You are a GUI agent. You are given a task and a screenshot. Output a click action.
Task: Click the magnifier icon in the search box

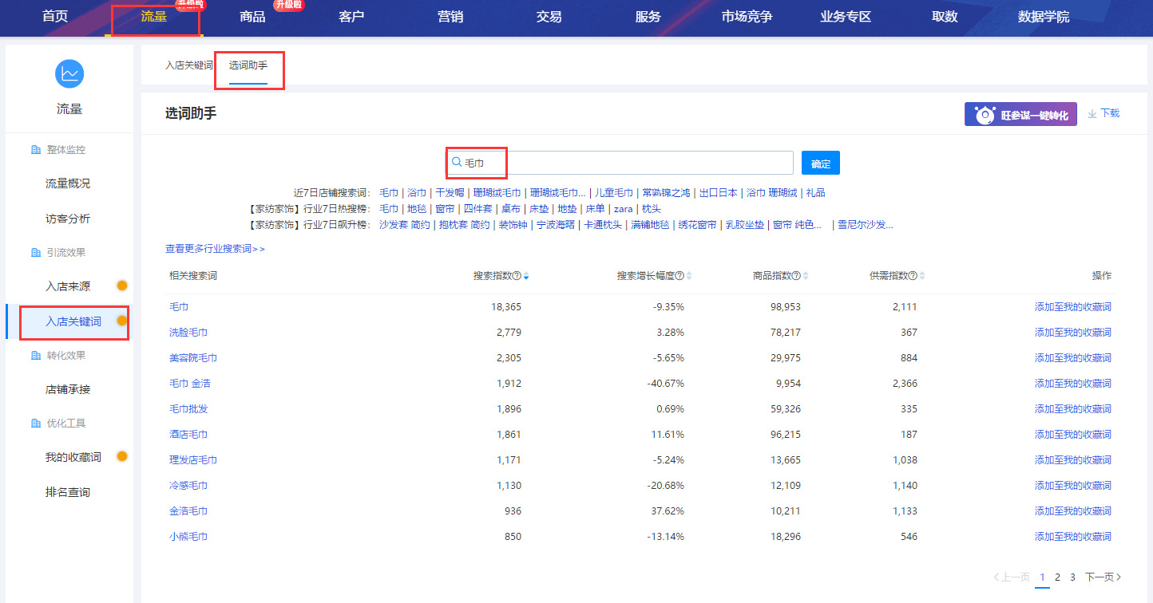[457, 163]
